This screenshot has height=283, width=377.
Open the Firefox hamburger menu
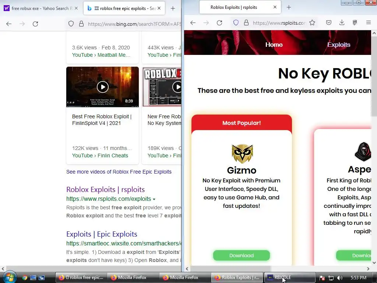click(368, 22)
